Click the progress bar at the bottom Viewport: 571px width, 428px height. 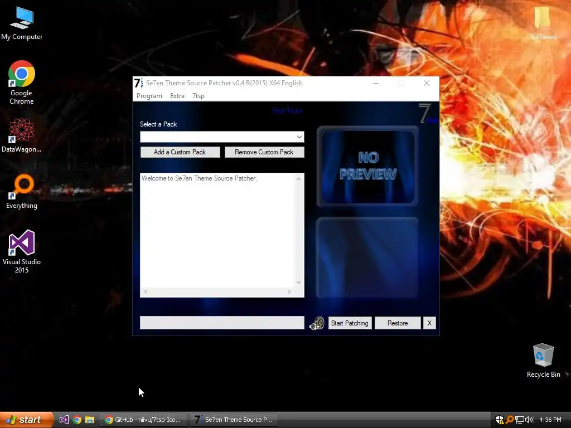point(222,323)
